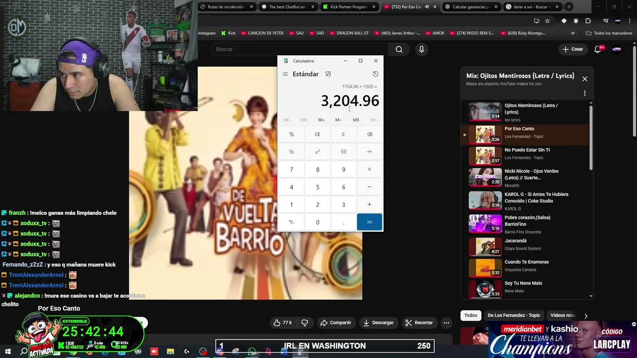Click the backspace key in Calculator
637x358 pixels.
(369, 134)
